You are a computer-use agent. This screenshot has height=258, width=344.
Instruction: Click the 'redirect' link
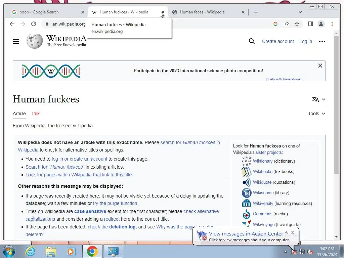112,219
